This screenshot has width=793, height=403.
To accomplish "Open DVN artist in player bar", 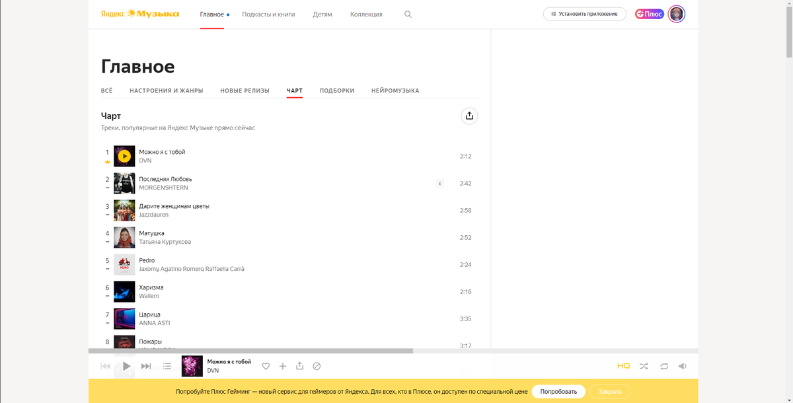I will click(213, 371).
